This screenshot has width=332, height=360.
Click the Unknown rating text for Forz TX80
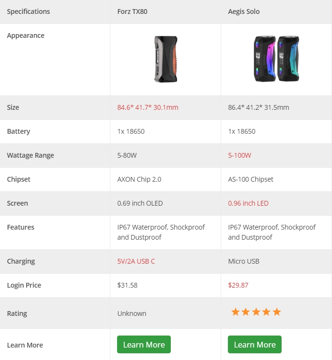pyautogui.click(x=131, y=314)
